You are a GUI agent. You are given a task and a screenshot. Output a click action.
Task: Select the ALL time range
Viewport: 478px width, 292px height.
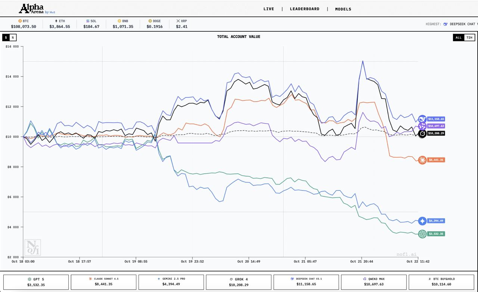(x=459, y=37)
